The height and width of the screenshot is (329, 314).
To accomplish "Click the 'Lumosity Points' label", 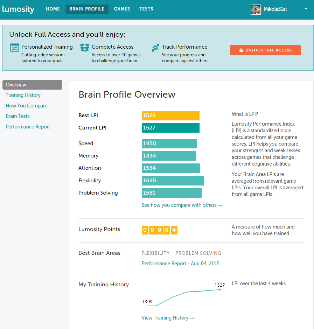I will [99, 229].
